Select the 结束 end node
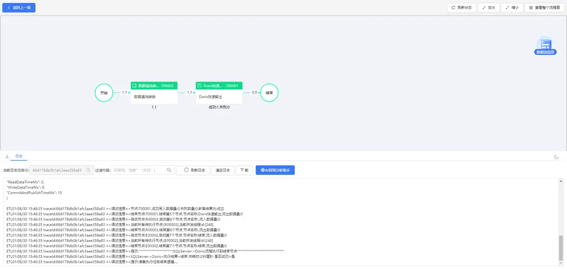This screenshot has width=567, height=269. [x=269, y=92]
